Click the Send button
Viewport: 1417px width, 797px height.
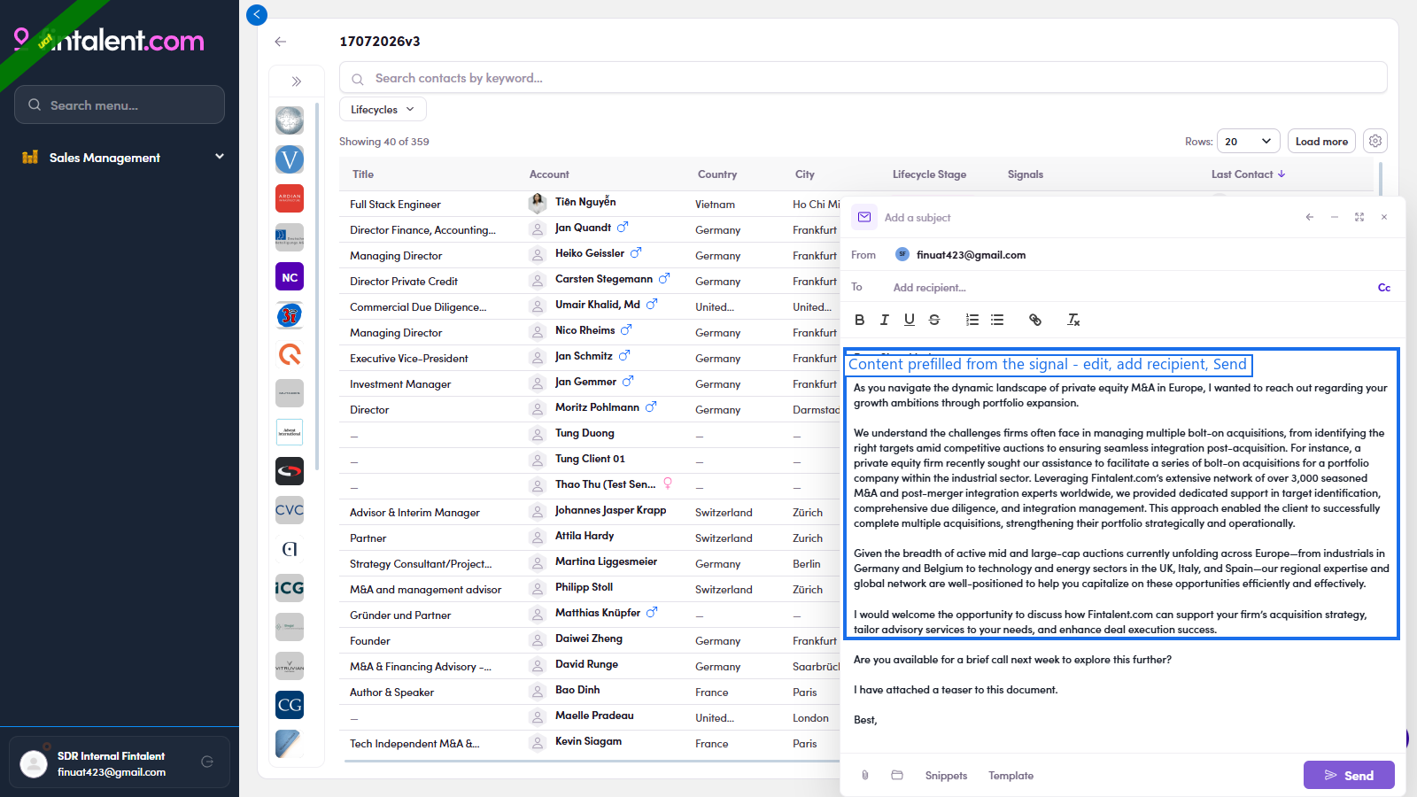click(1349, 775)
